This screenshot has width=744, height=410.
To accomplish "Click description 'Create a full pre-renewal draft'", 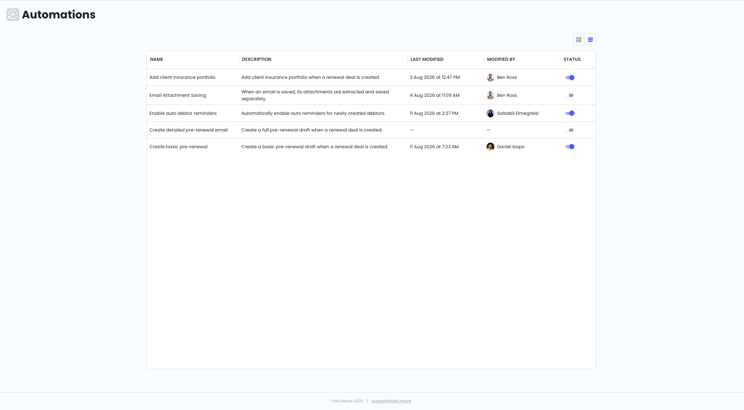I will pos(312,130).
